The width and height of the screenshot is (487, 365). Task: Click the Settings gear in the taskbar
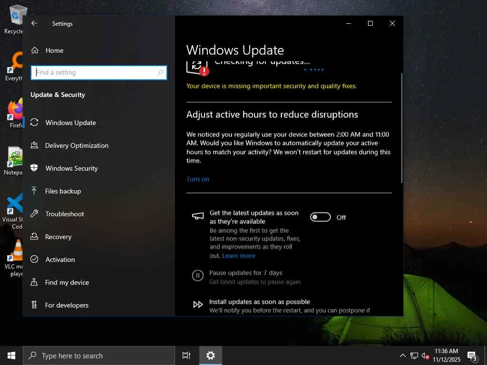pyautogui.click(x=211, y=355)
